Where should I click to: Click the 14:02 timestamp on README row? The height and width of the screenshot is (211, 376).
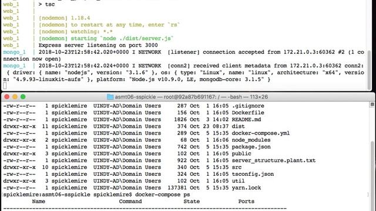(221, 120)
